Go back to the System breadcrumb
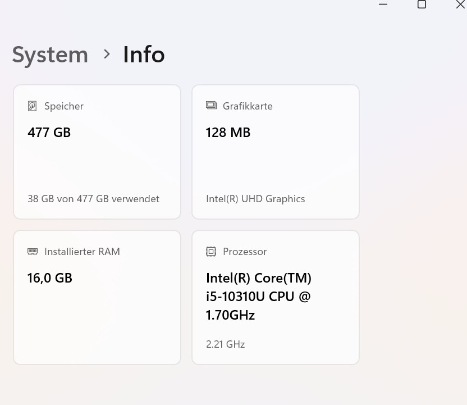 point(50,55)
